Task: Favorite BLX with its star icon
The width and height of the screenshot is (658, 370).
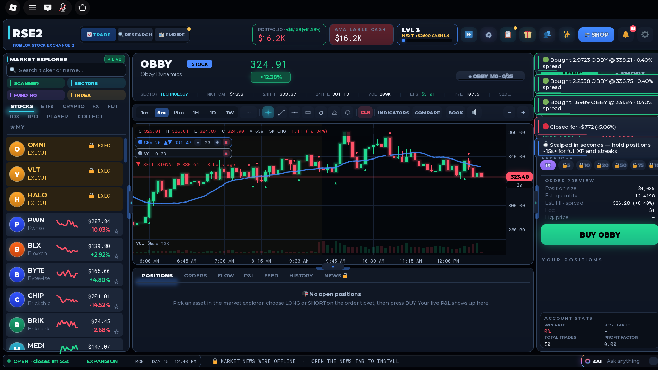Action: pyautogui.click(x=116, y=256)
